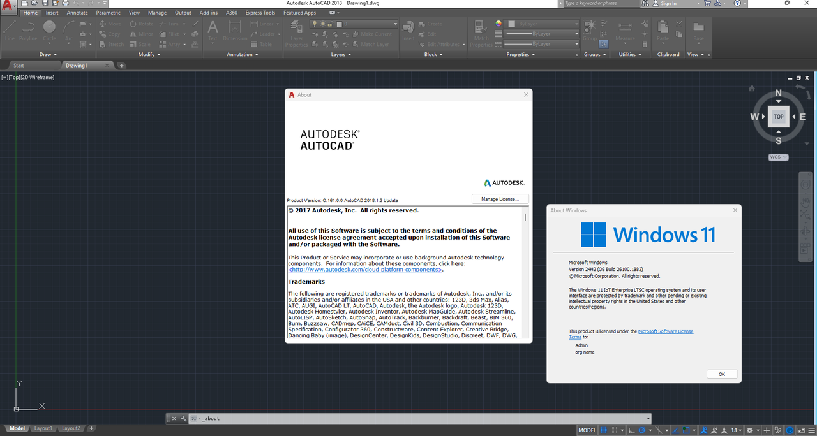The image size is (817, 436).
Task: Open the cloud-platform-components link
Action: (364, 270)
